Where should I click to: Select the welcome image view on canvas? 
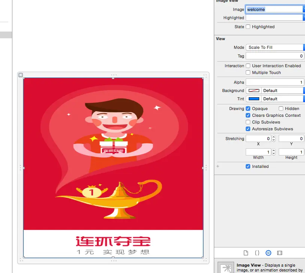click(113, 168)
